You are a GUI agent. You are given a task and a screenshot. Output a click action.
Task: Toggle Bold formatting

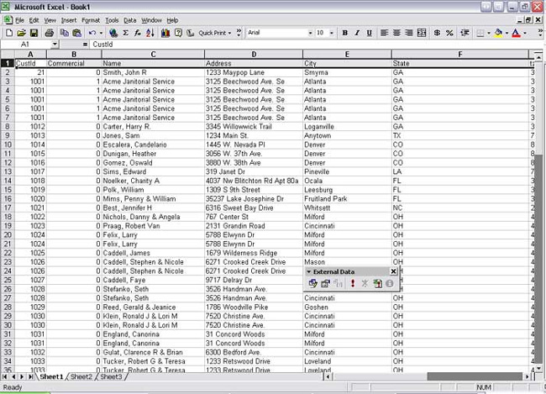[344, 33]
